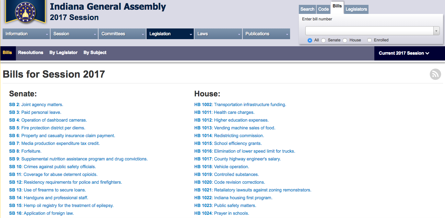Select the House radio button
Image resolution: width=445 pixels, height=218 pixels.
coord(345,40)
